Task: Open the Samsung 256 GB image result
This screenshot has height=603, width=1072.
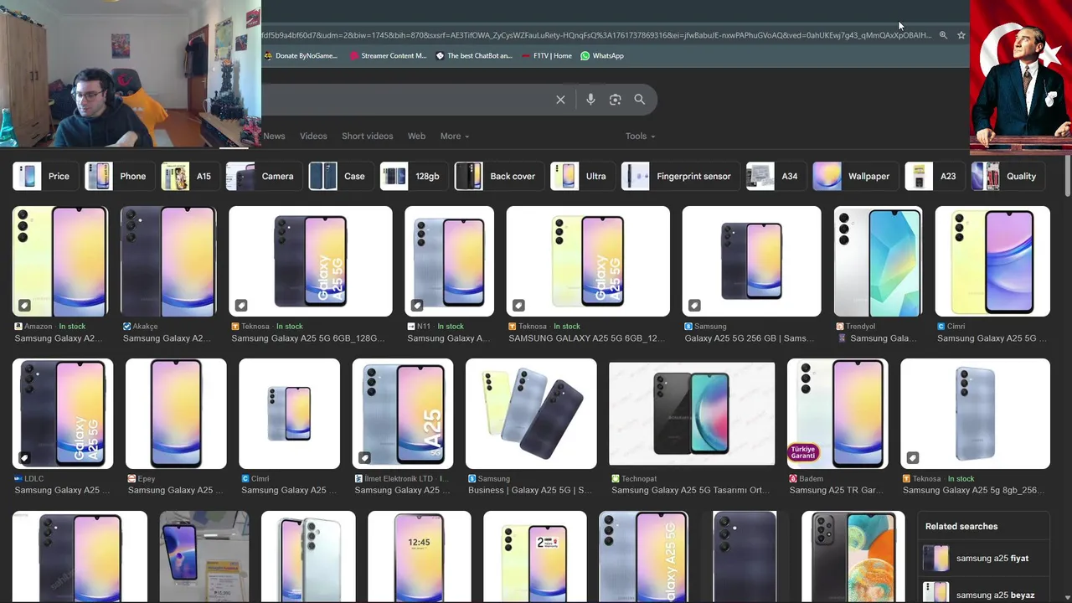Action: pyautogui.click(x=751, y=261)
